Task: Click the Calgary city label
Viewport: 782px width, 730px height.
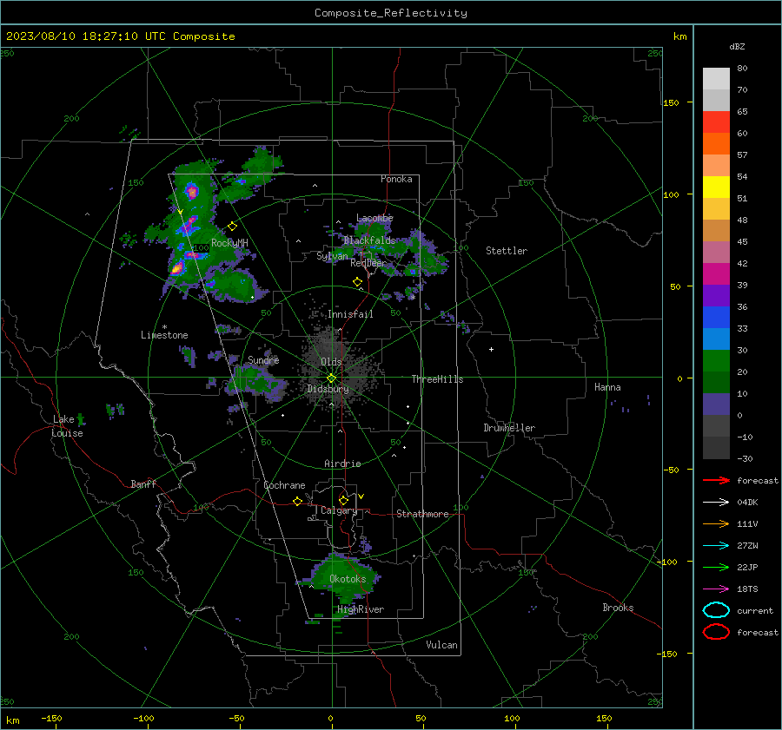Action: coord(339,510)
